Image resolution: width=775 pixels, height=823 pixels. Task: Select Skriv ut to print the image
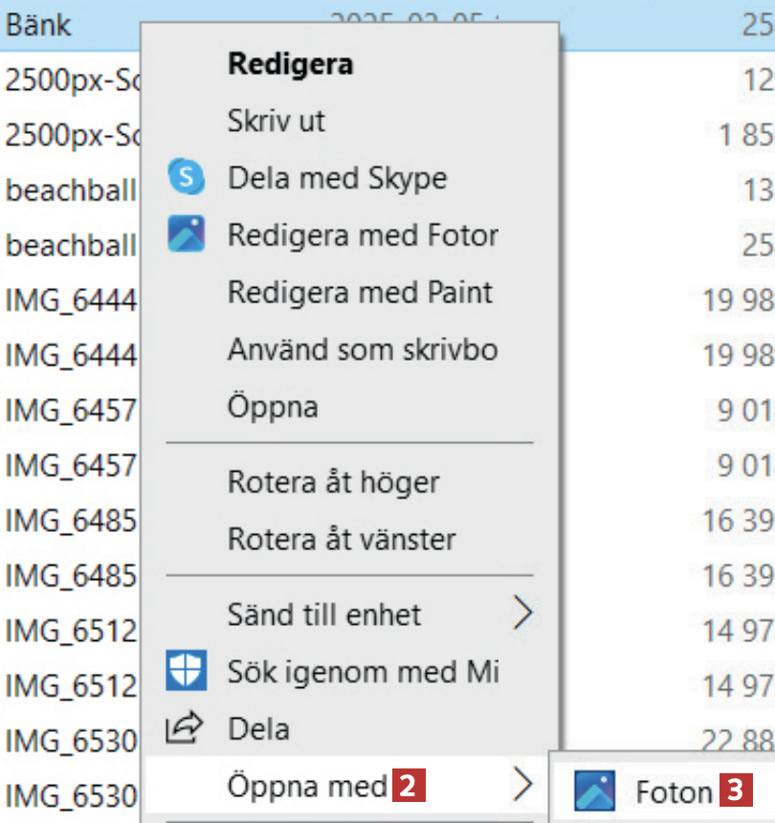276,122
